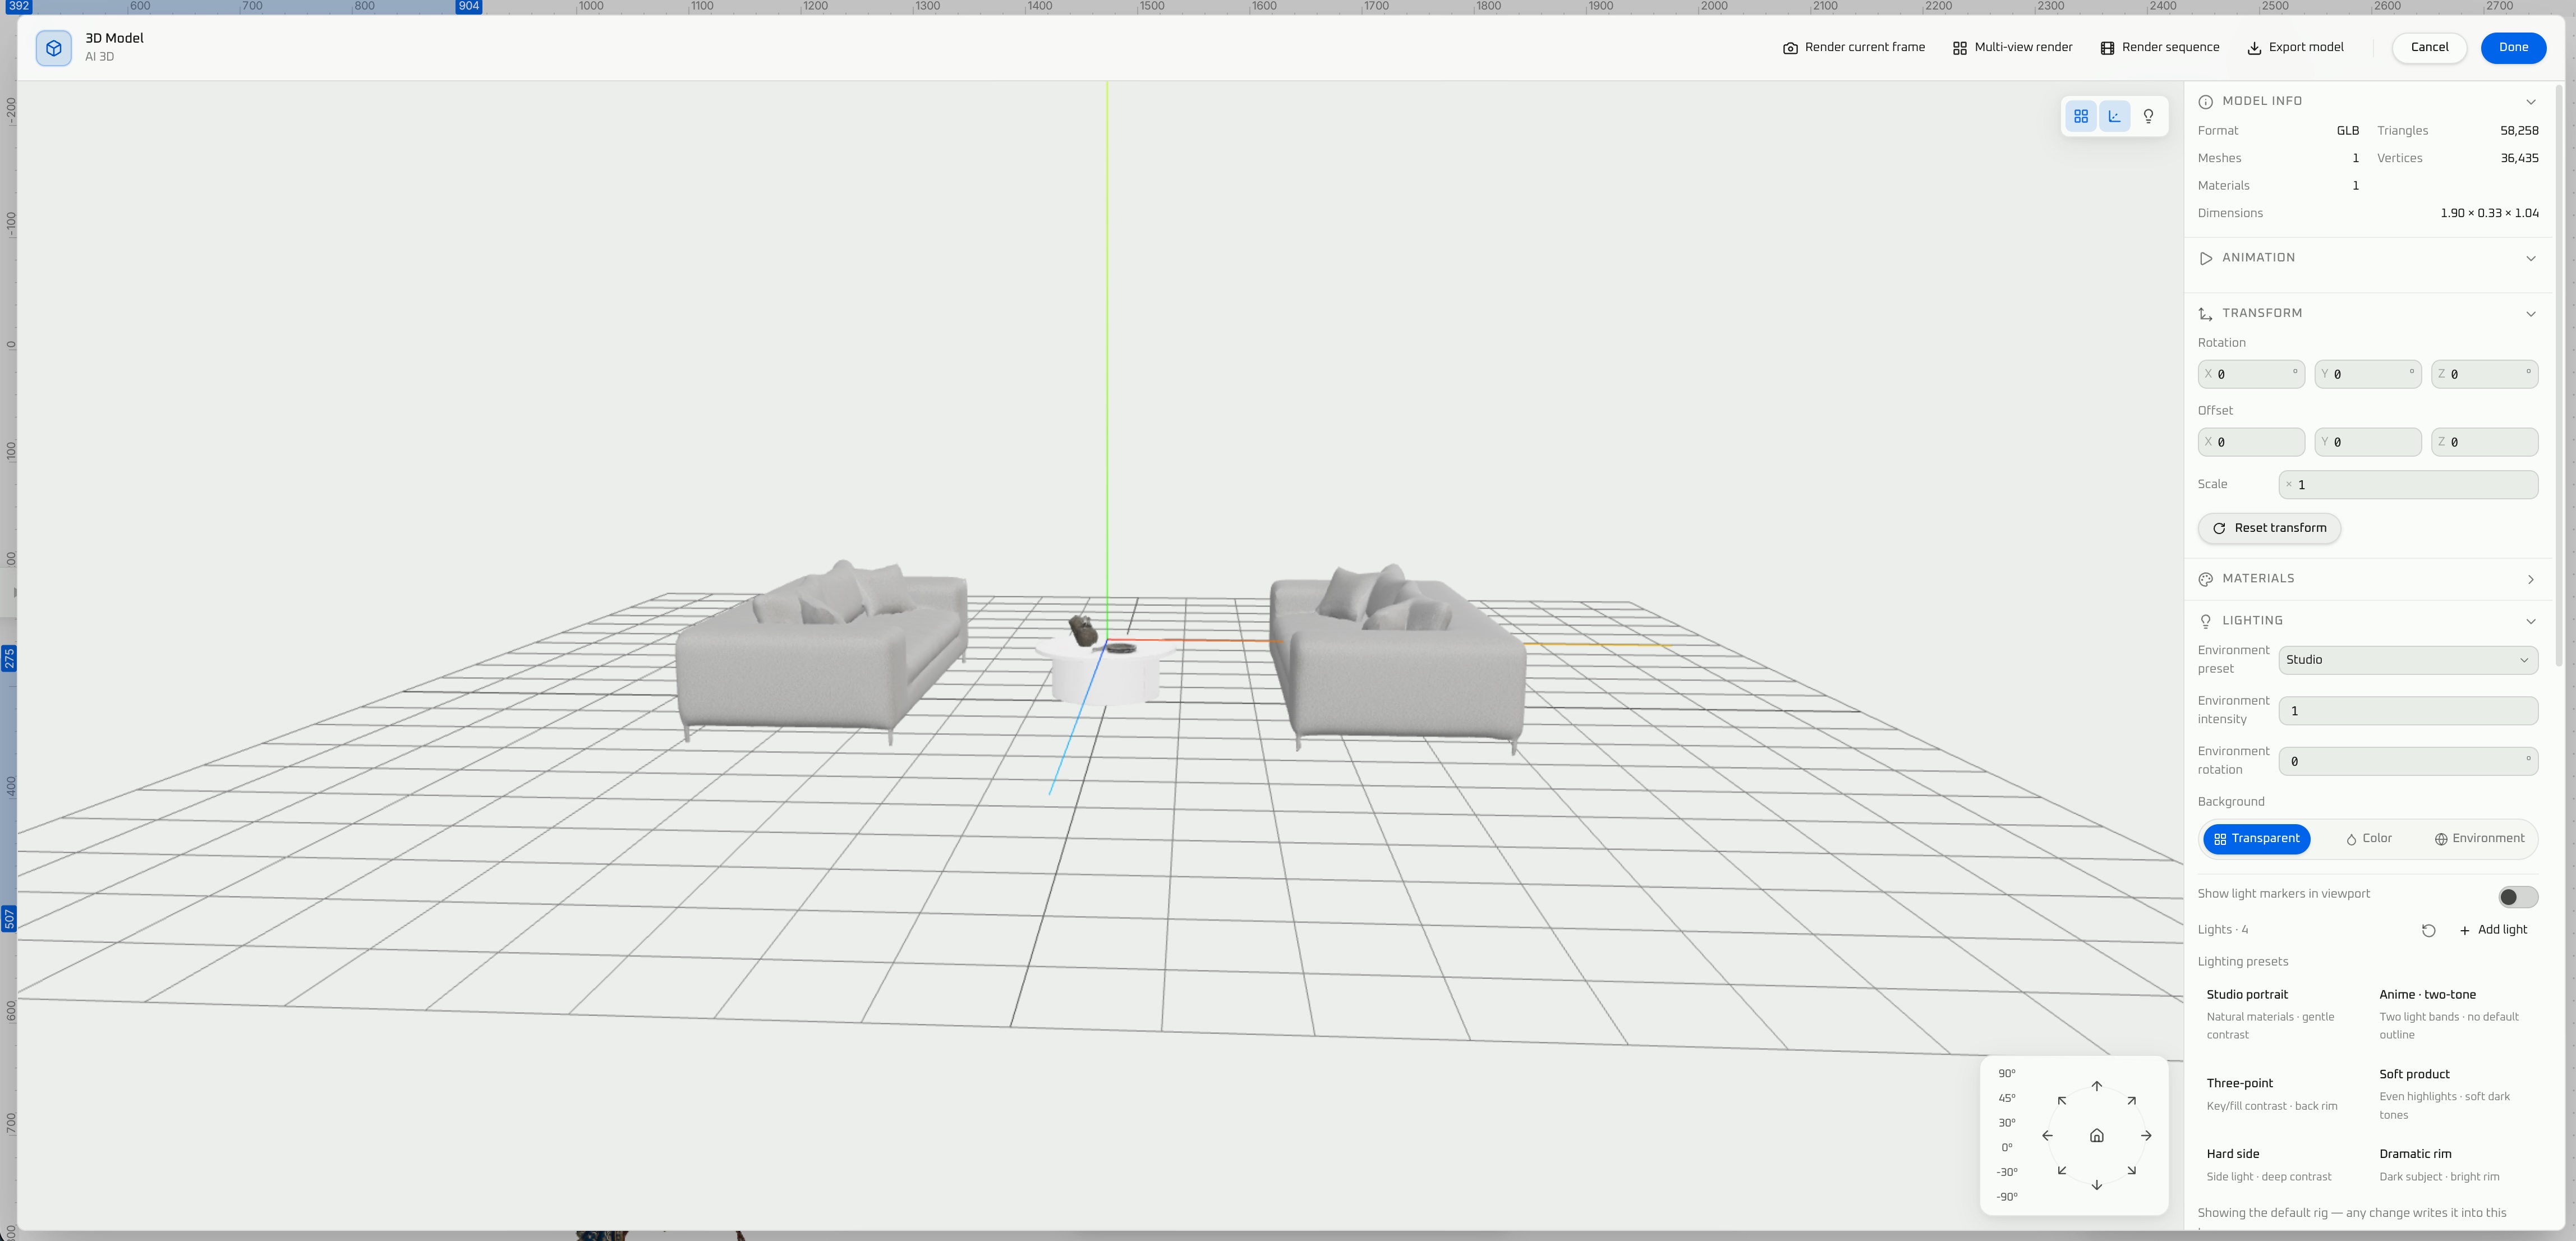Click Rotation Y input field
The image size is (2576, 1241).
pos(2367,374)
